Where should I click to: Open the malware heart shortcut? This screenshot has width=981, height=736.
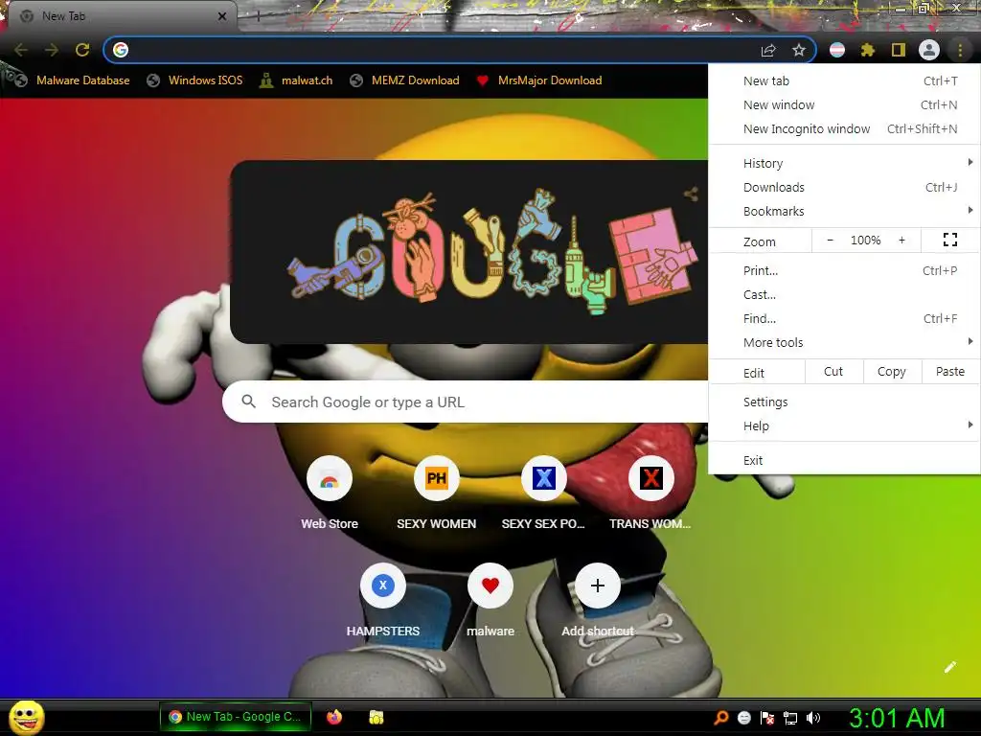pos(490,586)
